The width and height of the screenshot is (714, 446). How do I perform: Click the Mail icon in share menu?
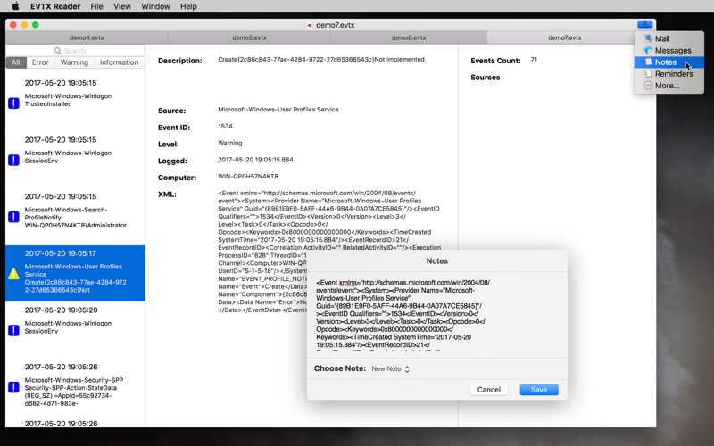point(648,38)
